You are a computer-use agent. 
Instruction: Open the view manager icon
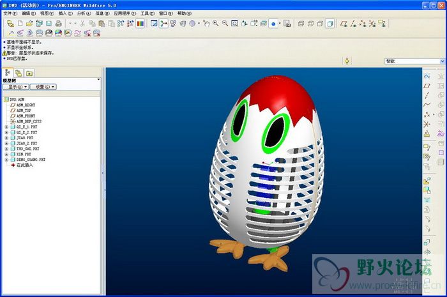pyautogui.click(x=287, y=24)
